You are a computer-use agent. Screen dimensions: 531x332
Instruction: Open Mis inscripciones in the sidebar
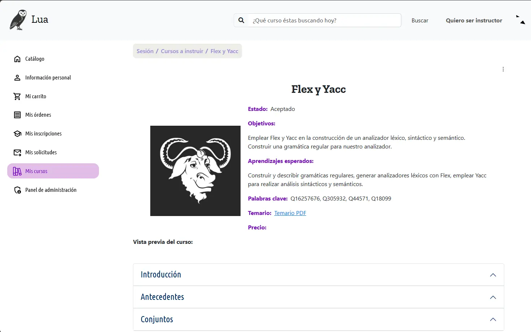[x=53, y=134]
